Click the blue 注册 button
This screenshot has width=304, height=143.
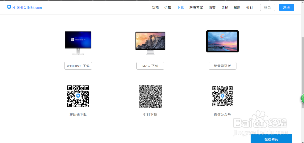tap(286, 7)
